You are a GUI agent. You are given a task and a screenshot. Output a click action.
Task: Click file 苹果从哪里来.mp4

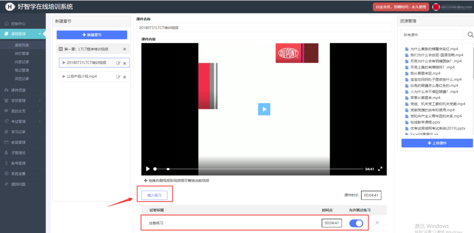point(425,98)
